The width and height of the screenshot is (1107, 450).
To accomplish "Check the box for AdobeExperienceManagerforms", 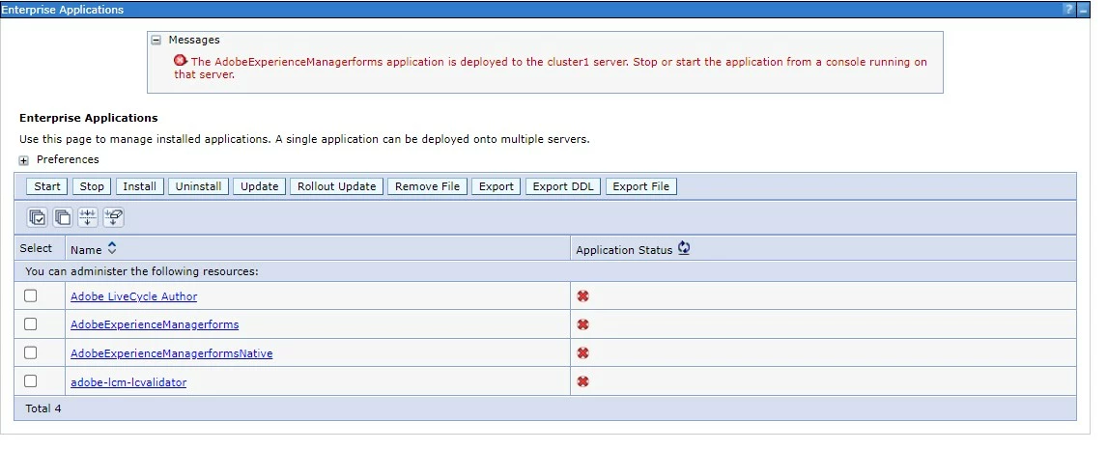I will [x=30, y=323].
